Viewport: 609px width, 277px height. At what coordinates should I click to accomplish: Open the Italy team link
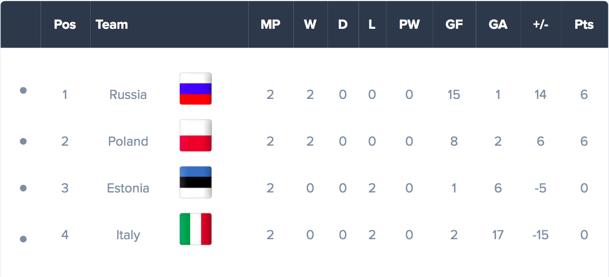click(128, 235)
